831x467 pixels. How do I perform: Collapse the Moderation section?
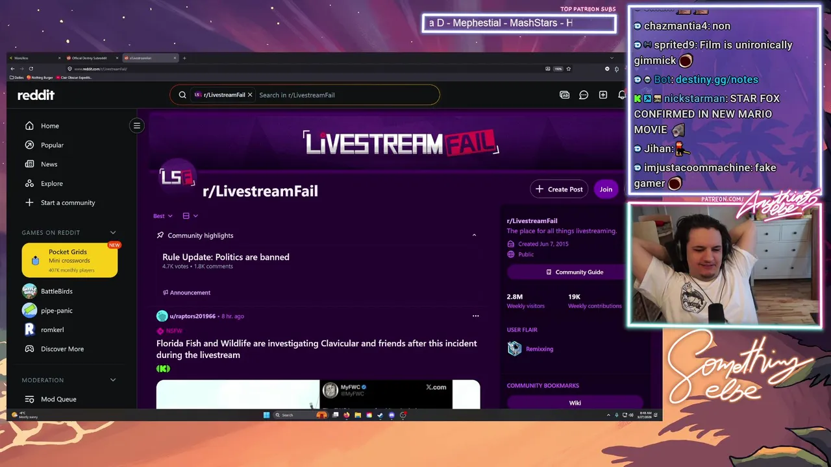tap(113, 380)
